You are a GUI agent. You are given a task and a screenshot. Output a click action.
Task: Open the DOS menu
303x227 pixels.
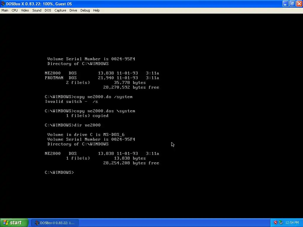[48, 10]
